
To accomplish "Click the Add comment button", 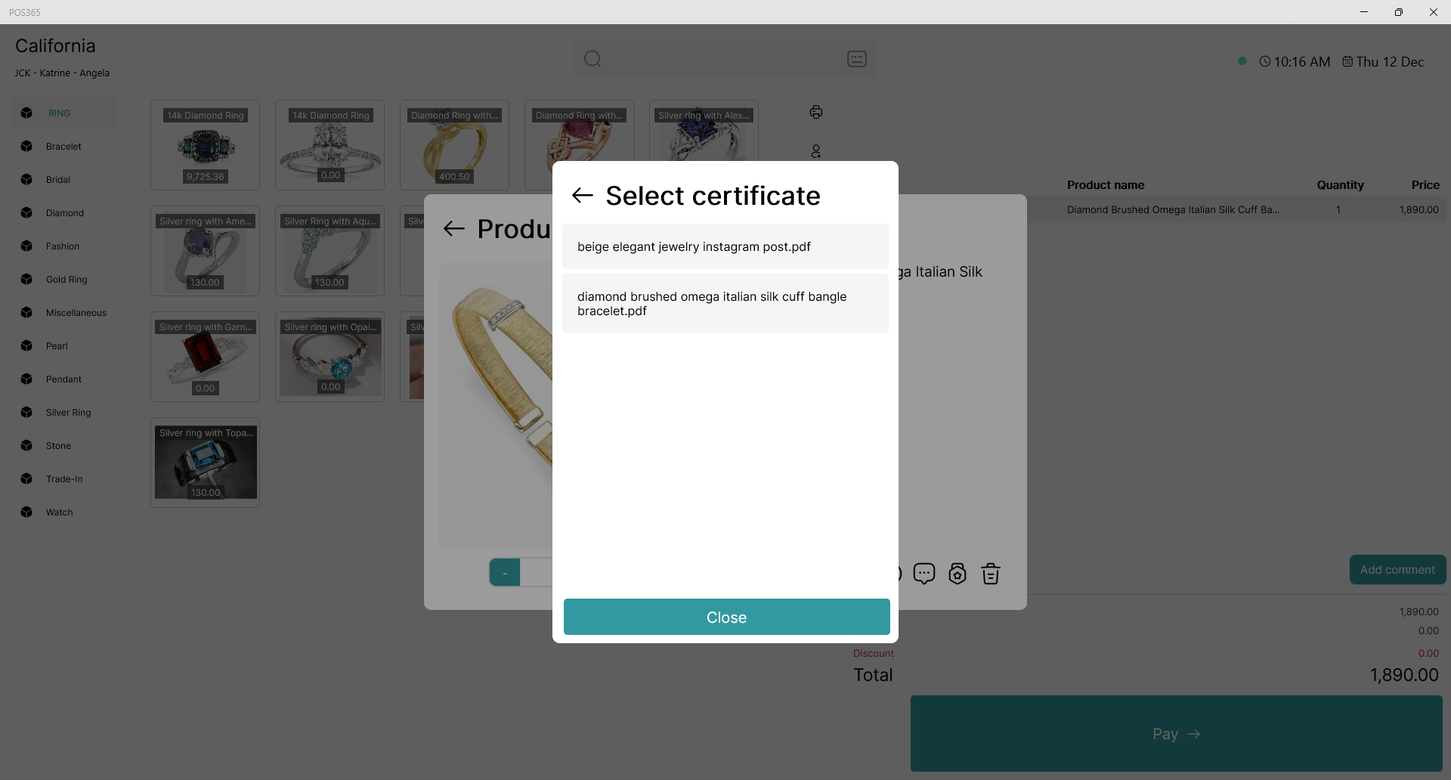I will (x=1397, y=570).
